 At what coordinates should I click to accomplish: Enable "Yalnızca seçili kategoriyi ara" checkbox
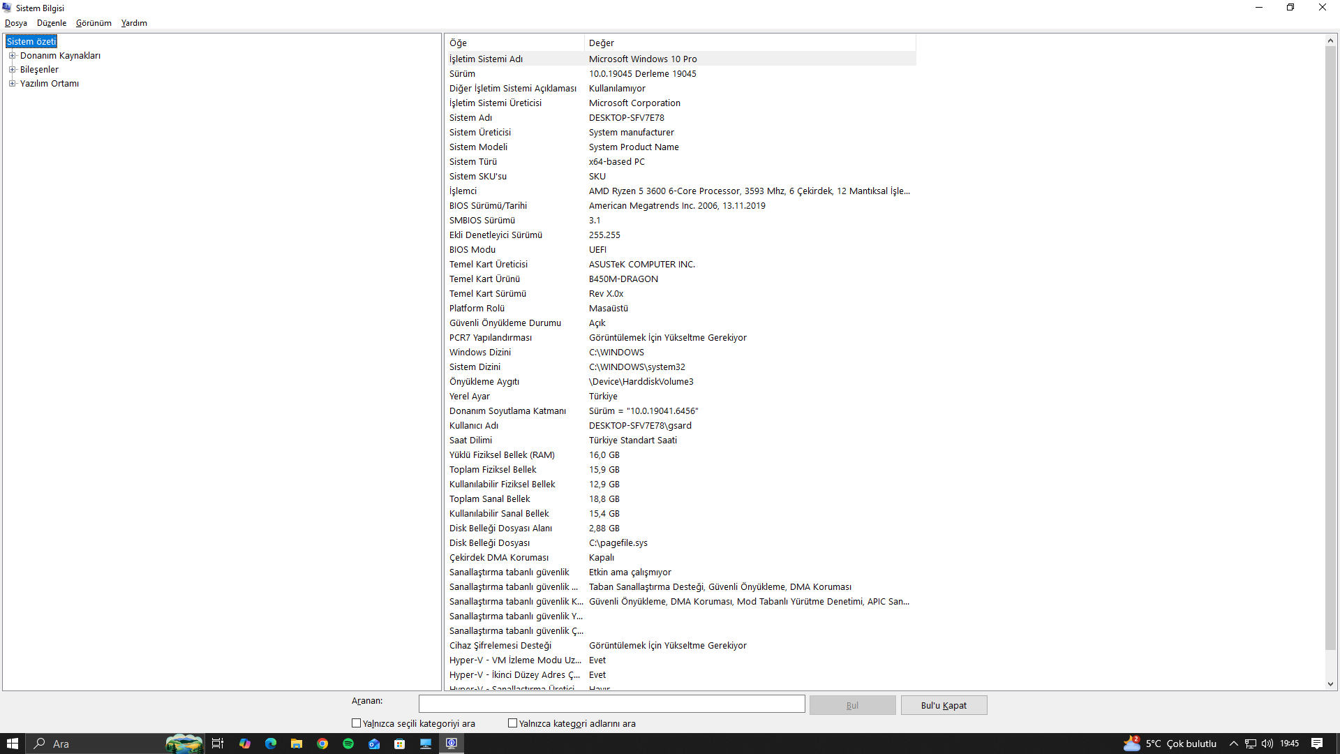pyautogui.click(x=357, y=723)
